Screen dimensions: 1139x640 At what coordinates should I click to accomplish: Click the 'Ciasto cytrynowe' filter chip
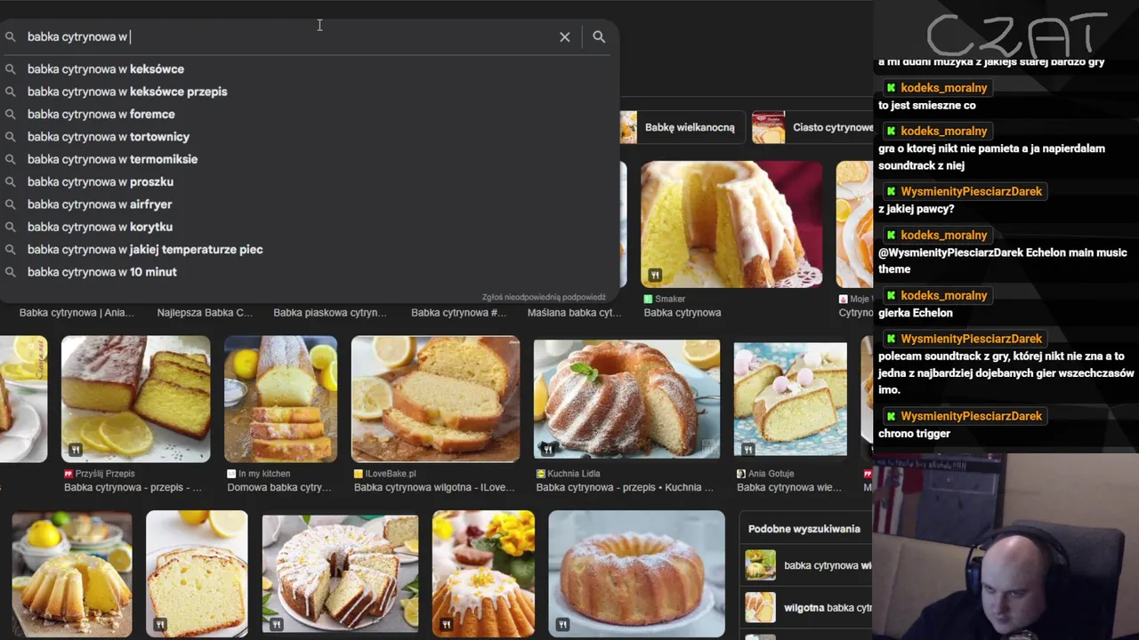tap(814, 127)
